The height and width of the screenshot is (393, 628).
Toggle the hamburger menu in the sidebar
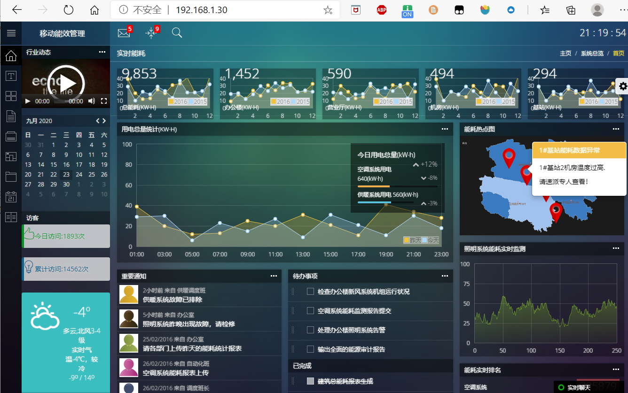click(11, 33)
